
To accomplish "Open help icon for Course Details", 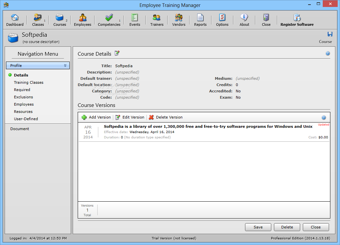I will (328, 53).
